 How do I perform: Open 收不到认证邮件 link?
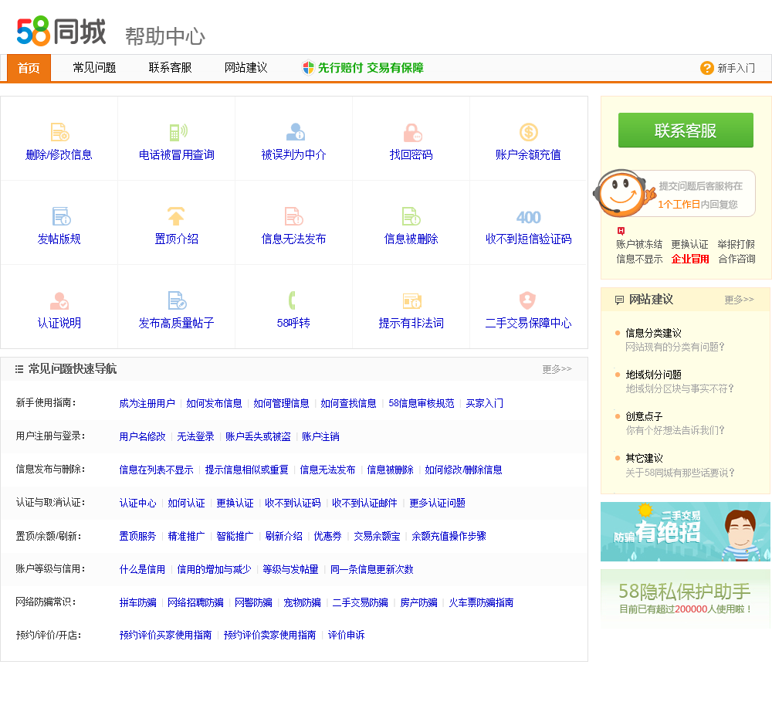point(364,503)
